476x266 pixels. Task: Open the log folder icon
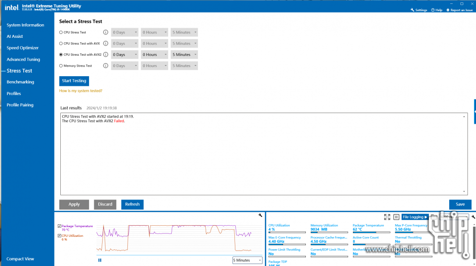[x=434, y=217]
